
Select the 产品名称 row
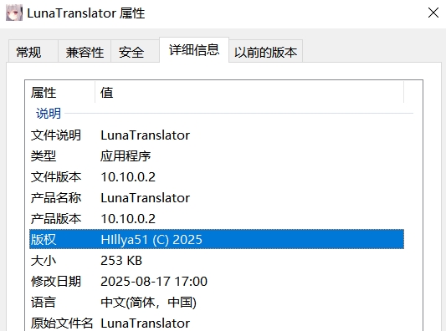(217, 198)
